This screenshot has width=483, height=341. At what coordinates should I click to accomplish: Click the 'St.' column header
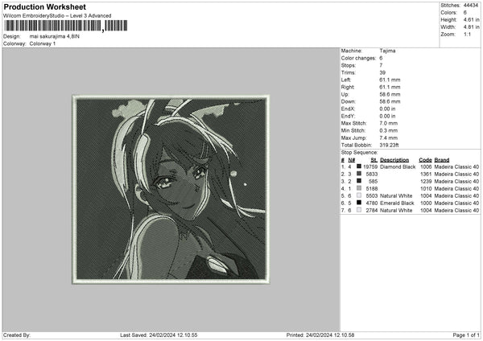(x=374, y=160)
